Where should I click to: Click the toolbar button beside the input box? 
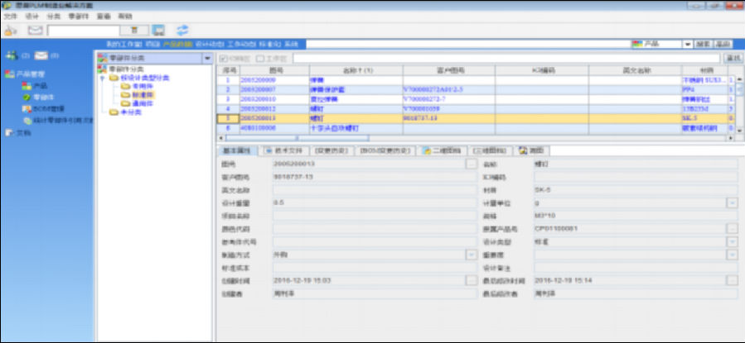pyautogui.click(x=134, y=31)
